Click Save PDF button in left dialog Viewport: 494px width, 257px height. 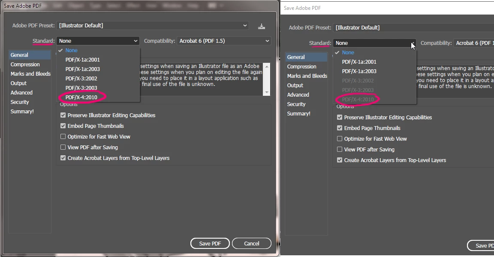tap(210, 243)
